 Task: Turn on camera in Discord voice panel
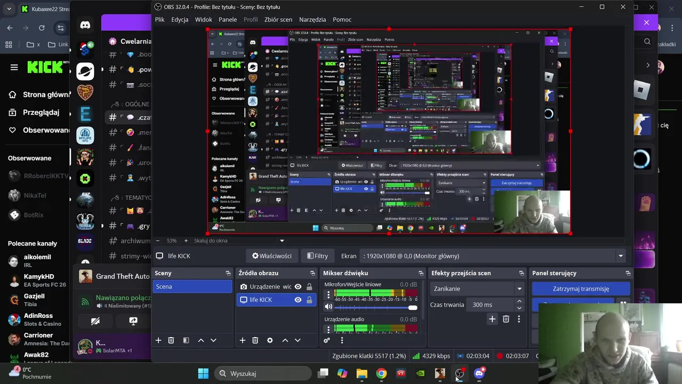click(95, 321)
